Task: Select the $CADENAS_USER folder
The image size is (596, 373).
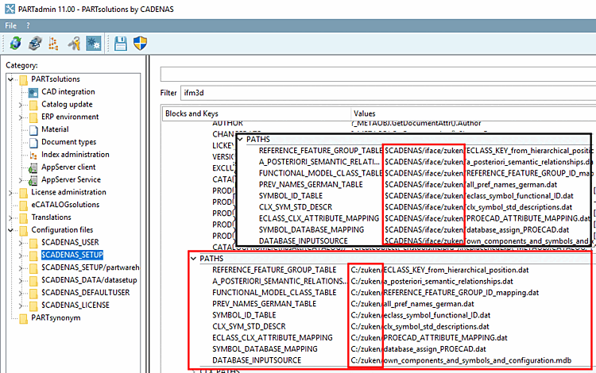Action: click(70, 242)
